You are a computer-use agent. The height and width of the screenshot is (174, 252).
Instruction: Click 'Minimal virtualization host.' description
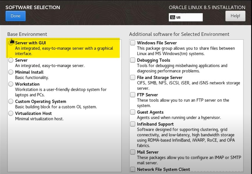(x=39, y=119)
